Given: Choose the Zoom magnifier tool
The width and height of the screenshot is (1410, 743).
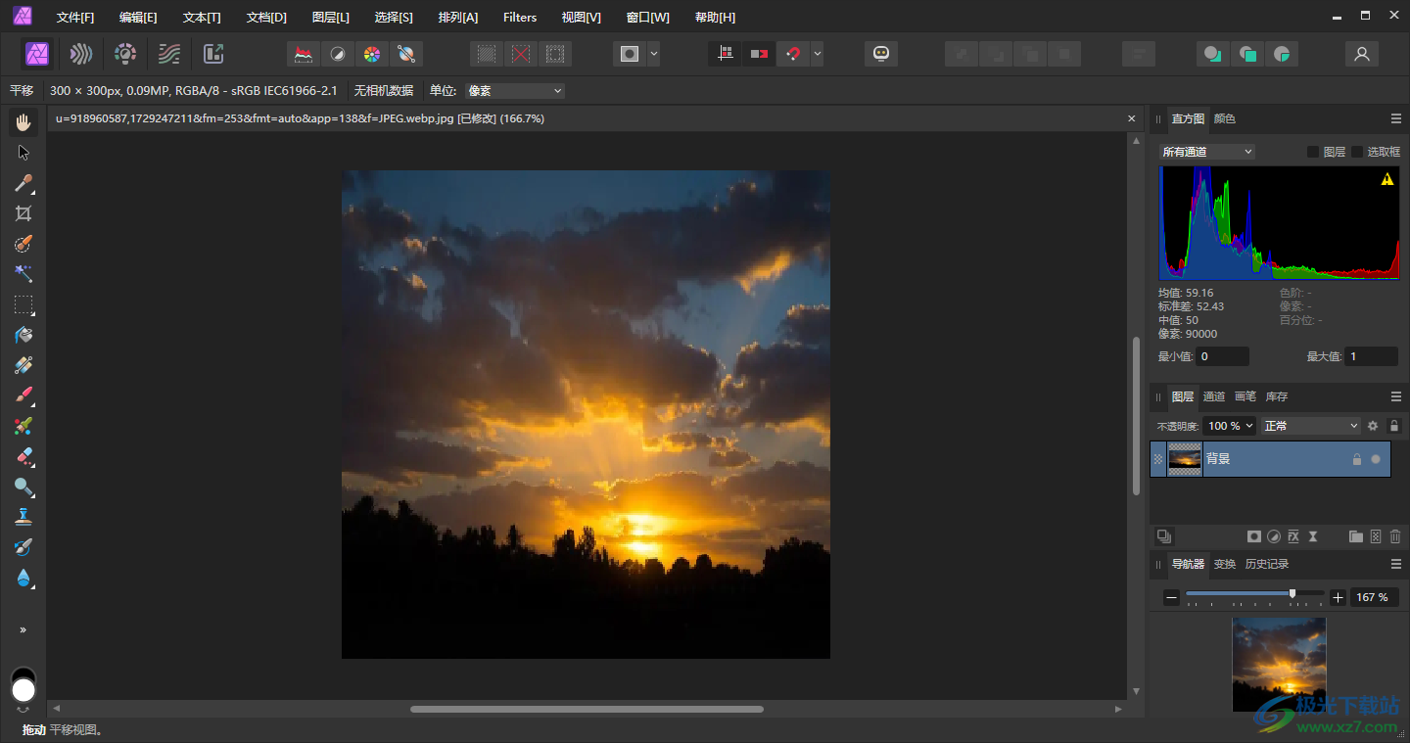Looking at the screenshot, I should 23,487.
